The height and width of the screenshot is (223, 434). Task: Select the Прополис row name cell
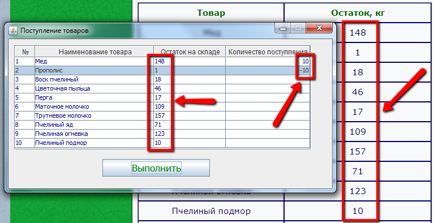coord(94,70)
